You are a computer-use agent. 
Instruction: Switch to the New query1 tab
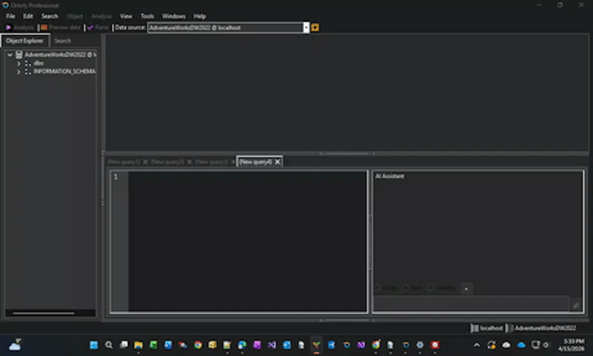[x=123, y=162]
